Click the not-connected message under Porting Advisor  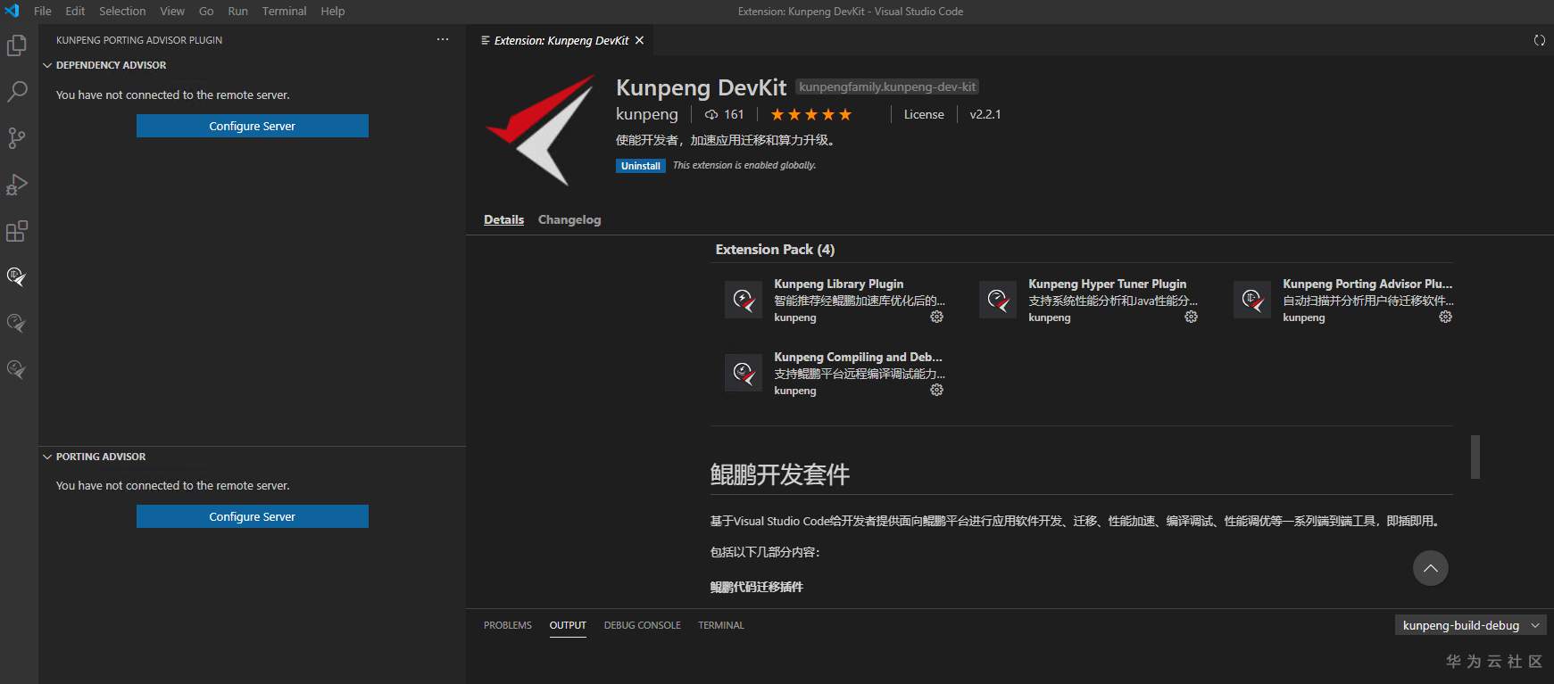(x=173, y=485)
